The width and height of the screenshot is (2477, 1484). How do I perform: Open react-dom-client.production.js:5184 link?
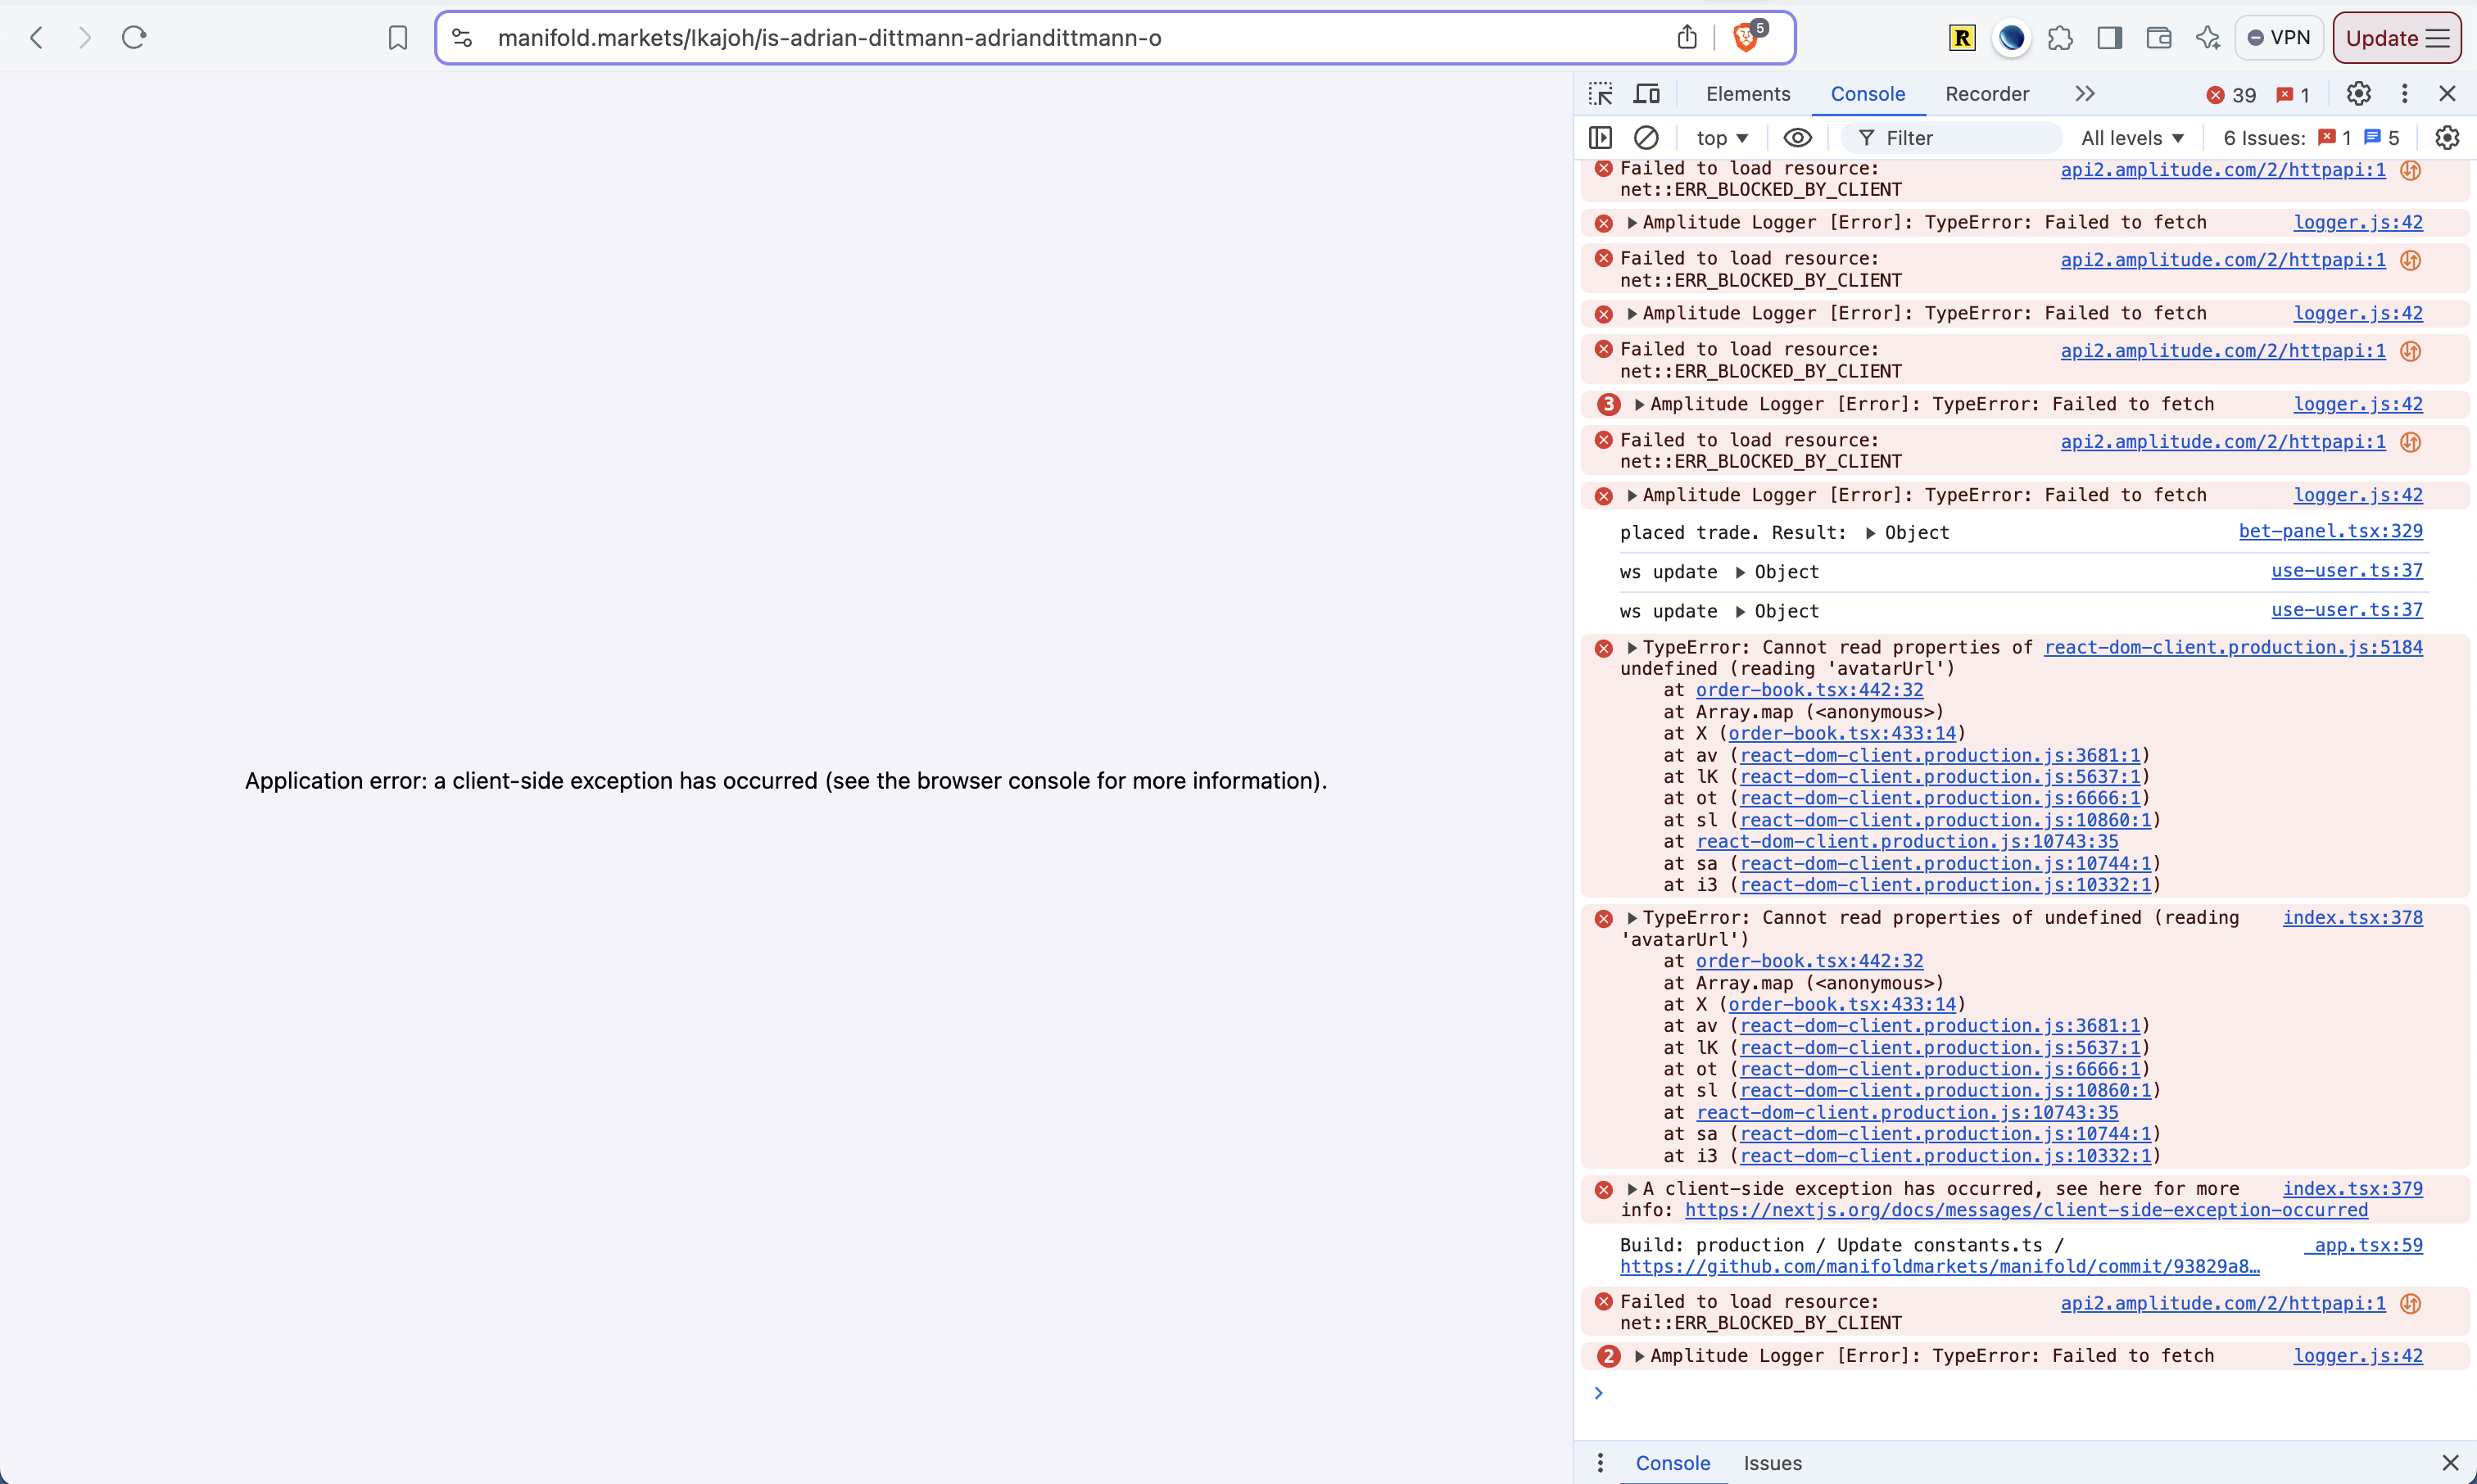(2233, 648)
